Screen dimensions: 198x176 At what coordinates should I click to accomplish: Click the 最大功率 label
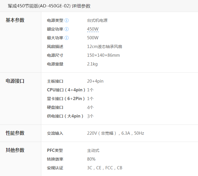tap(55, 38)
